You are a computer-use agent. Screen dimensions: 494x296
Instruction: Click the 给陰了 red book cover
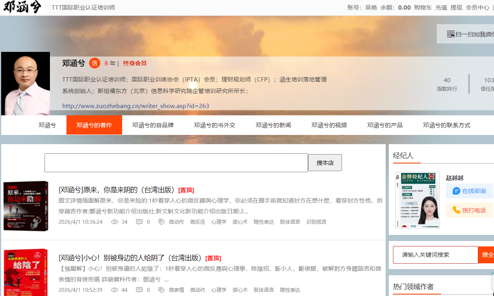pyautogui.click(x=25, y=272)
